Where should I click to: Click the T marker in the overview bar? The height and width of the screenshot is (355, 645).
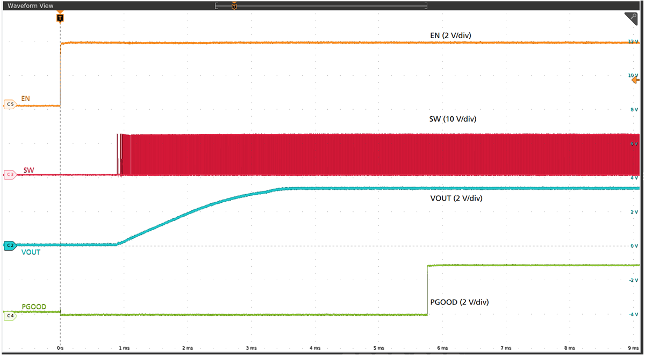click(234, 6)
